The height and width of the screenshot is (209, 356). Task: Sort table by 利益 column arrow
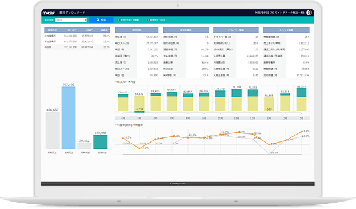click(92, 30)
